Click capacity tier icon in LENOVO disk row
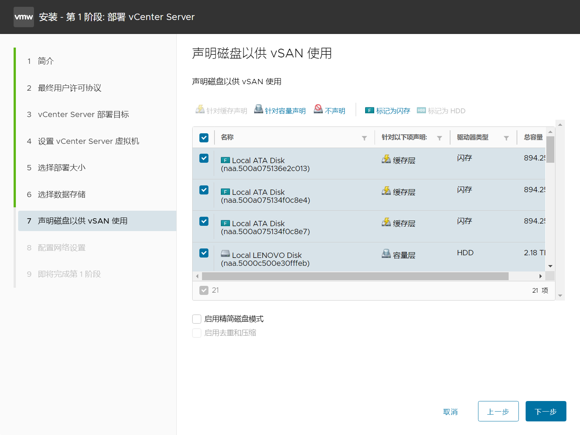The height and width of the screenshot is (435, 580). pyautogui.click(x=386, y=253)
